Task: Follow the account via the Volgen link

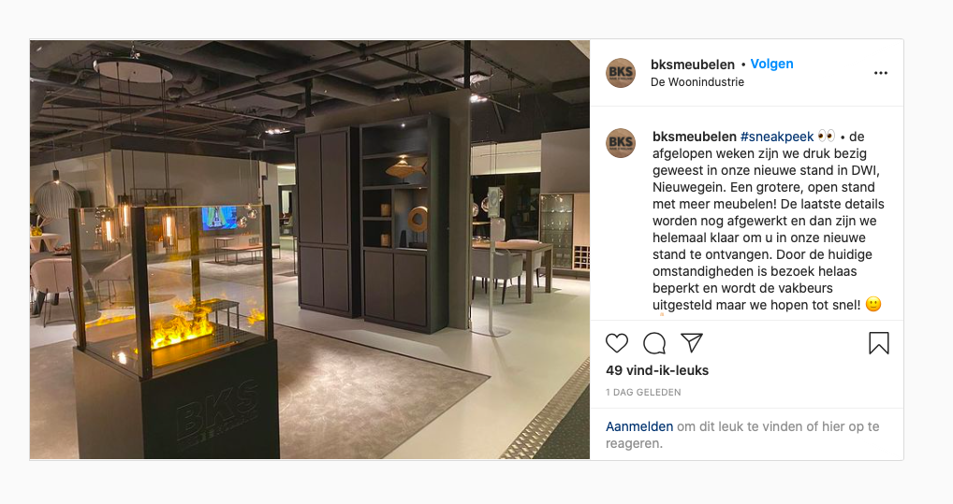Action: tap(772, 64)
